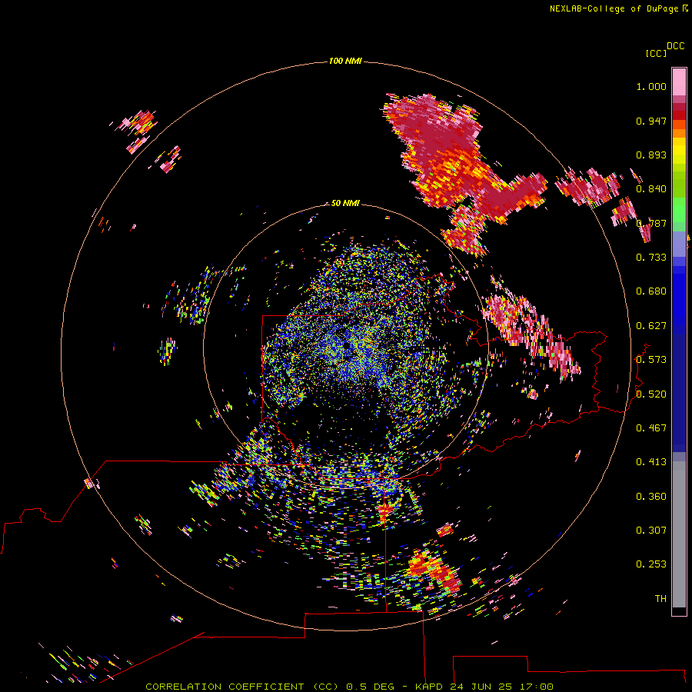Screen dimensions: 692x692
Task: Pick the periwinkle segment near 0.733
Action: 679,244
